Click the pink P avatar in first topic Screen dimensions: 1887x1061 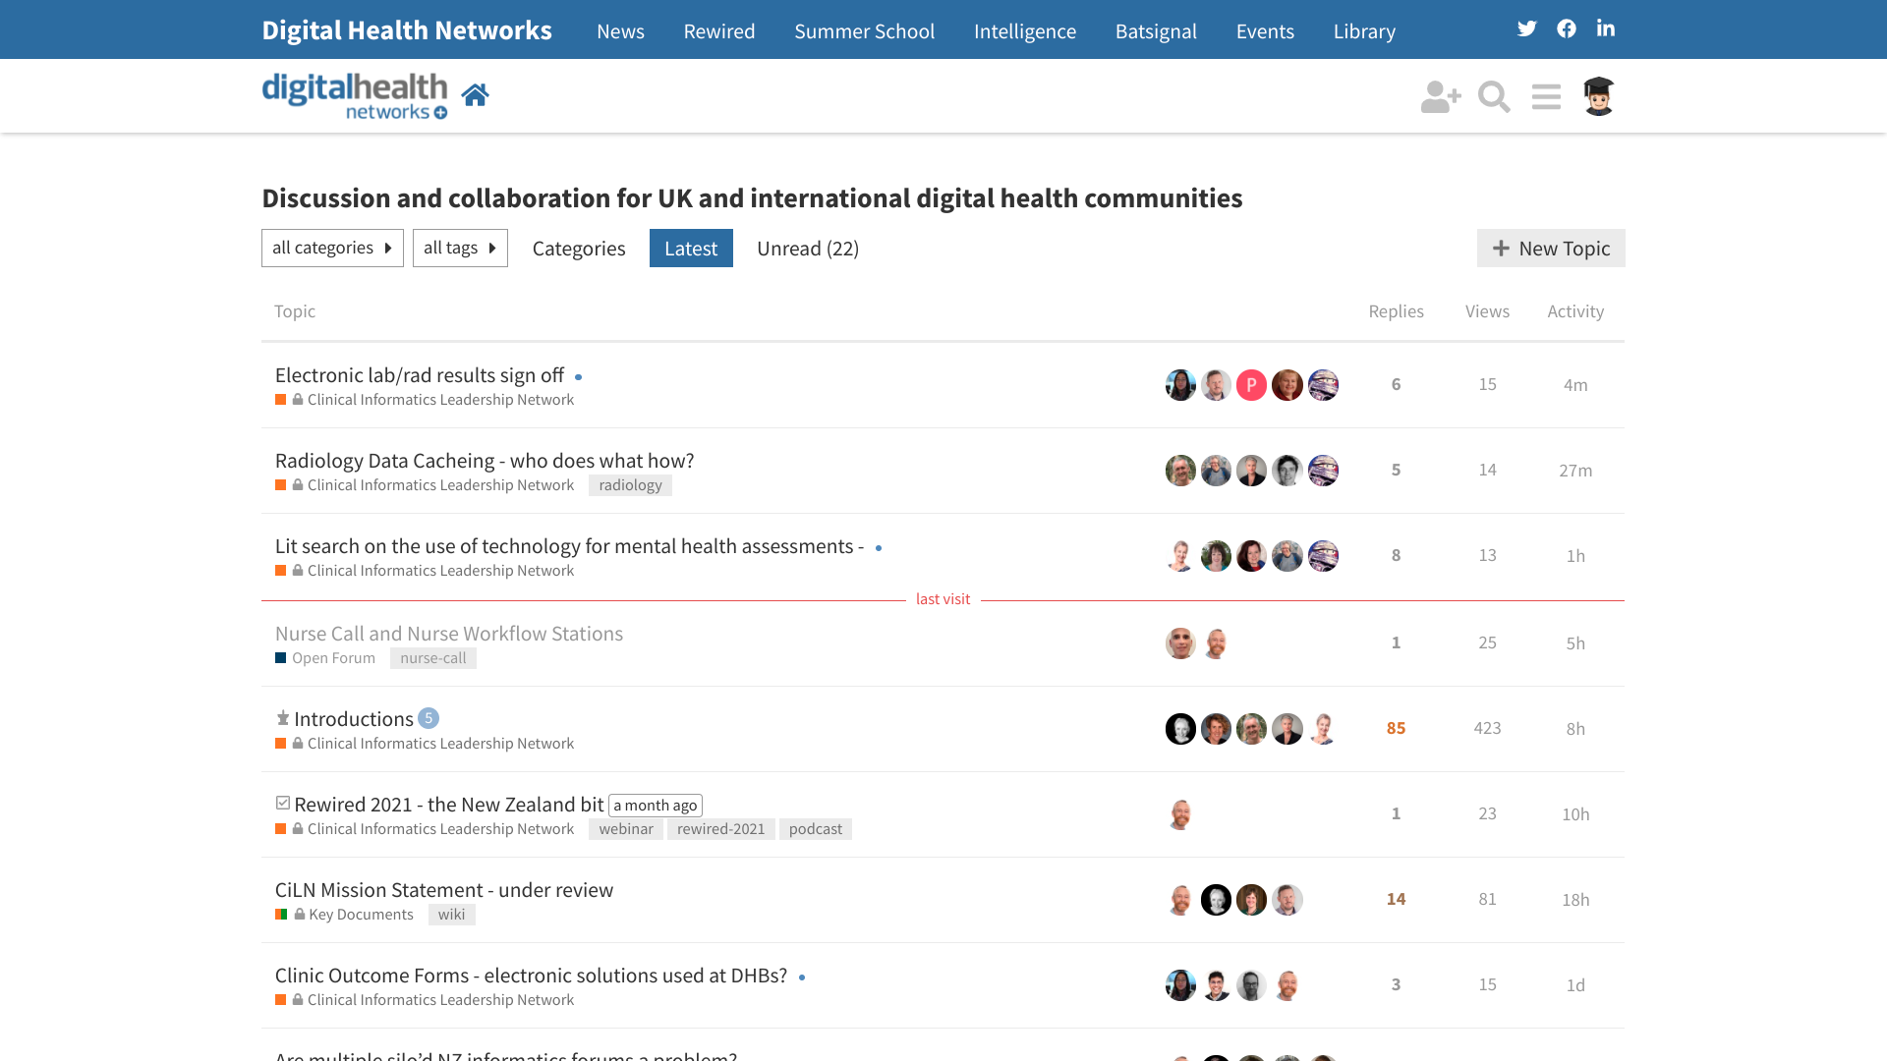1251,385
